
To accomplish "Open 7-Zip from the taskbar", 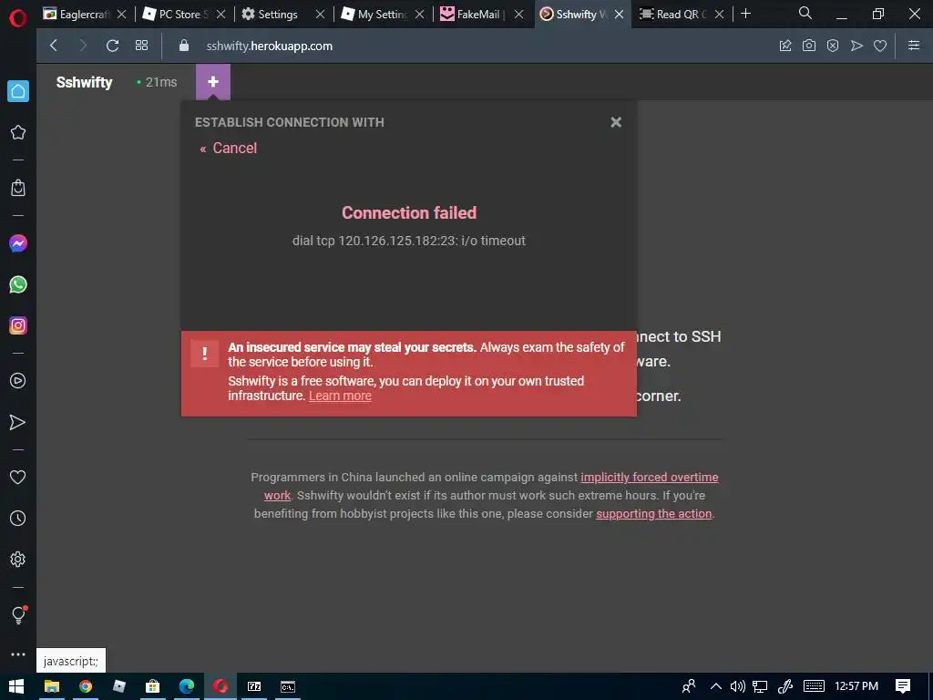I will point(254,686).
